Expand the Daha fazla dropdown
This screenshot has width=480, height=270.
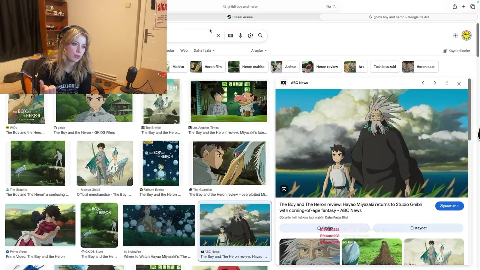pyautogui.click(x=204, y=51)
